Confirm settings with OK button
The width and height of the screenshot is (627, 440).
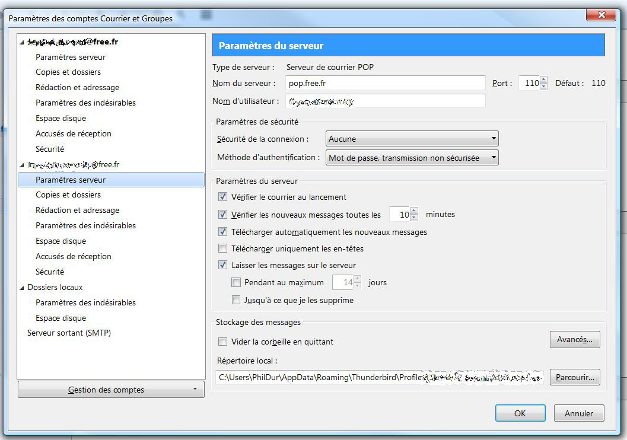point(520,413)
